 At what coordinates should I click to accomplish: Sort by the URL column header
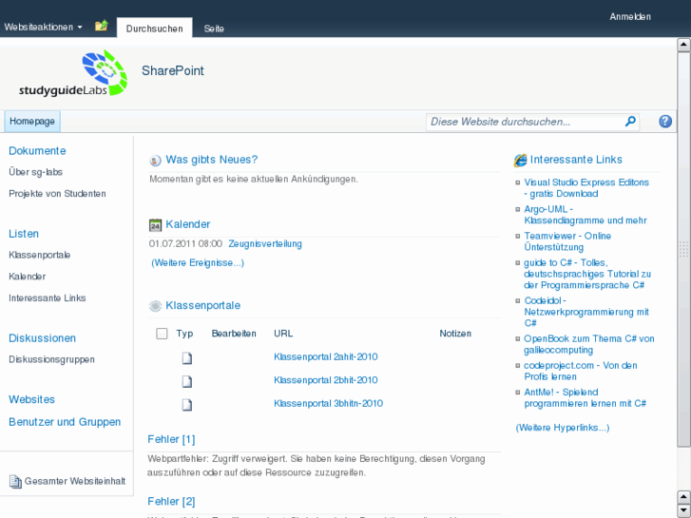[283, 334]
